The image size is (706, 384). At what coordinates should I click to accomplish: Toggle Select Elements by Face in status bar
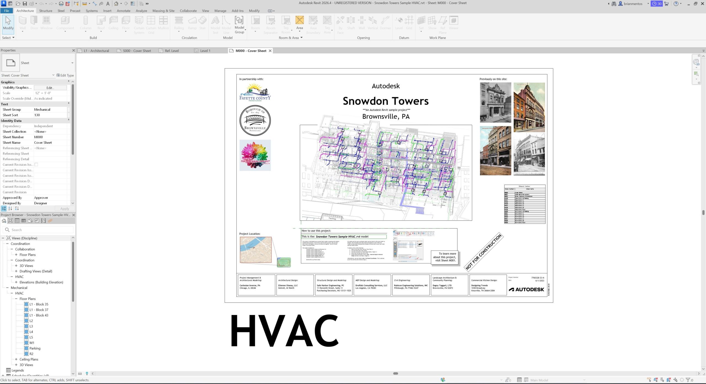[x=669, y=380]
